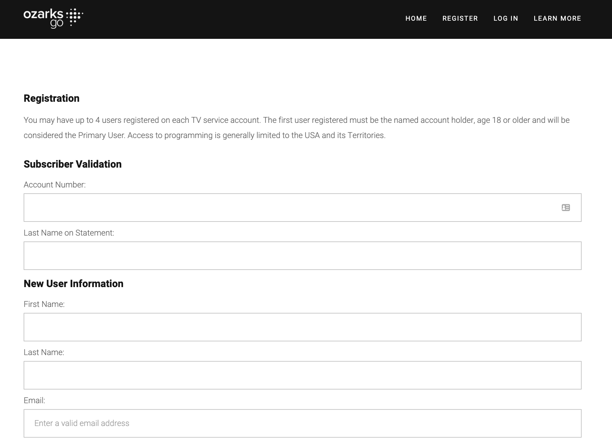The height and width of the screenshot is (445, 612).
Task: Click the 'Last Name on Statement:' label
Action: (69, 233)
